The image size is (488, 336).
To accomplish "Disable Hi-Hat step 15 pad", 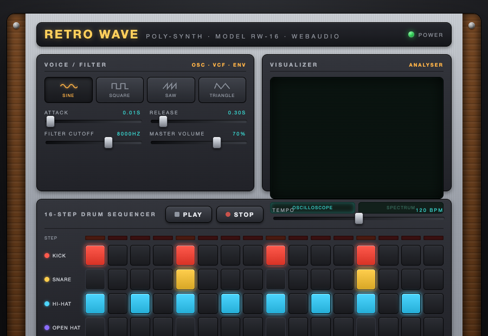I will [x=411, y=303].
